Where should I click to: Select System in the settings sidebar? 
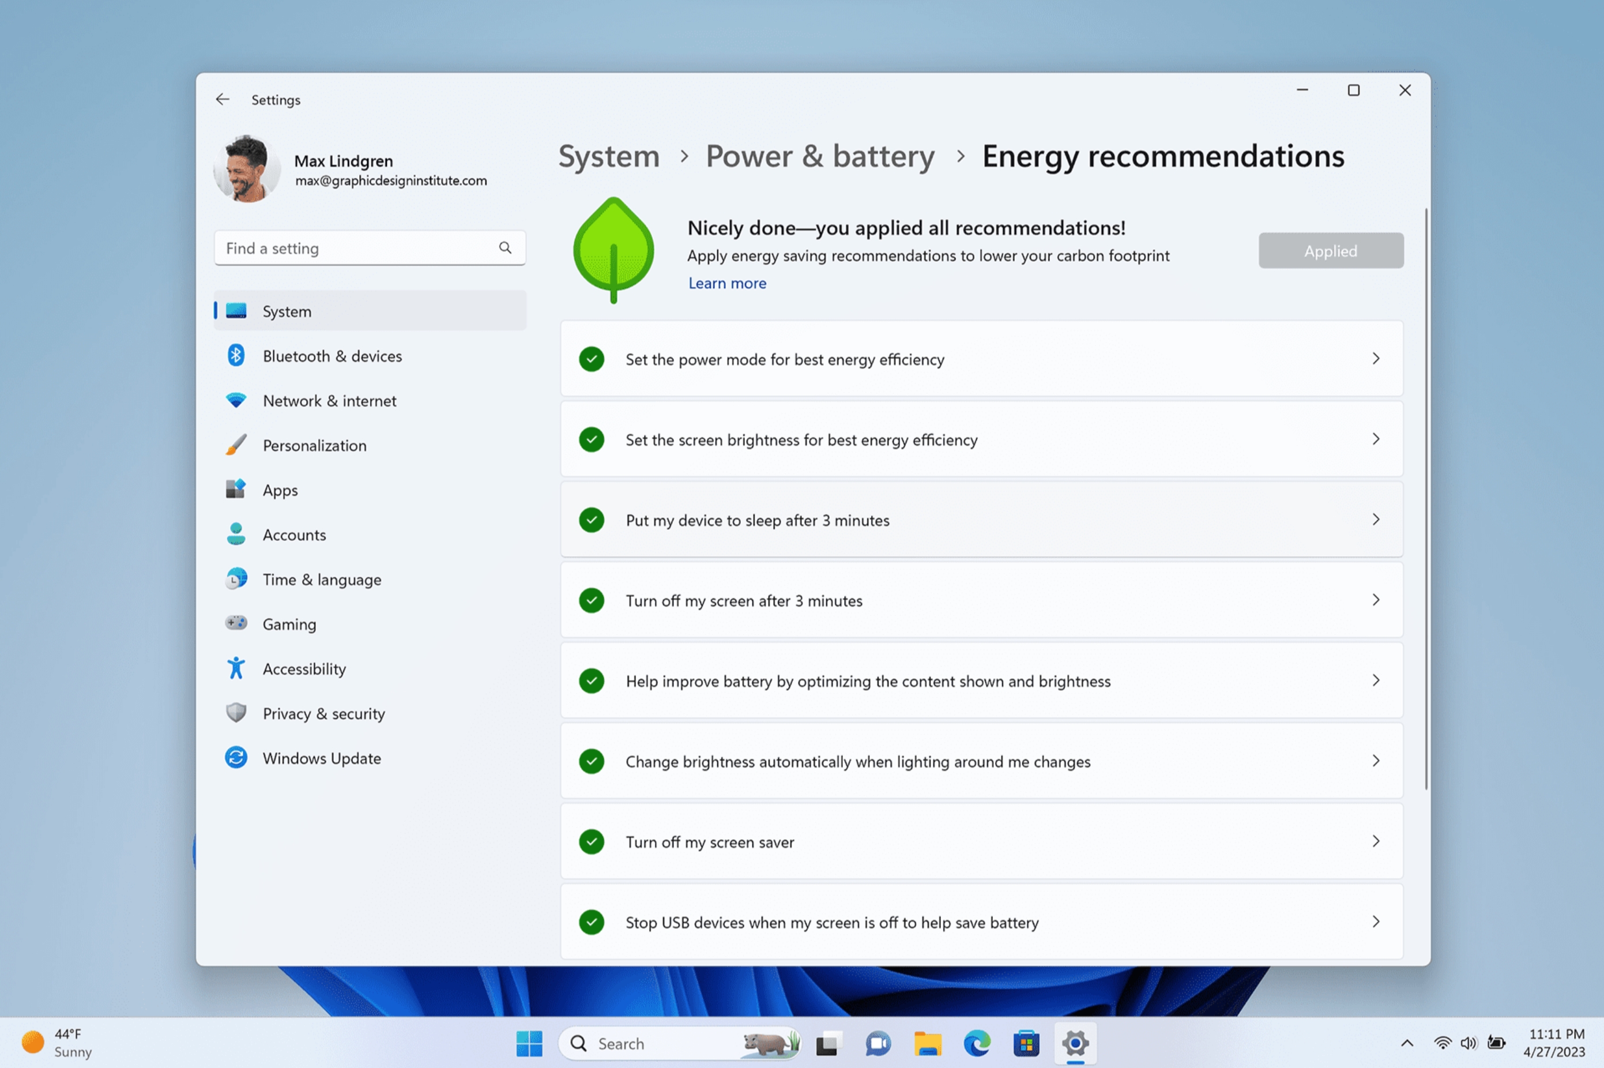(286, 311)
